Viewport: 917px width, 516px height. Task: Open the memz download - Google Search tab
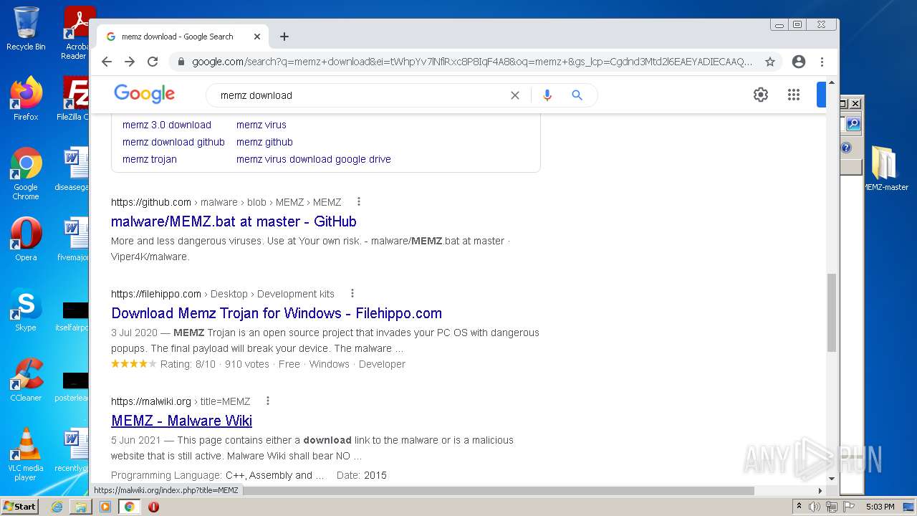point(183,37)
